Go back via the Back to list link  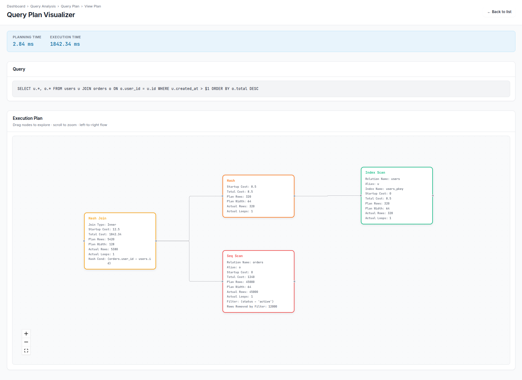point(499,12)
